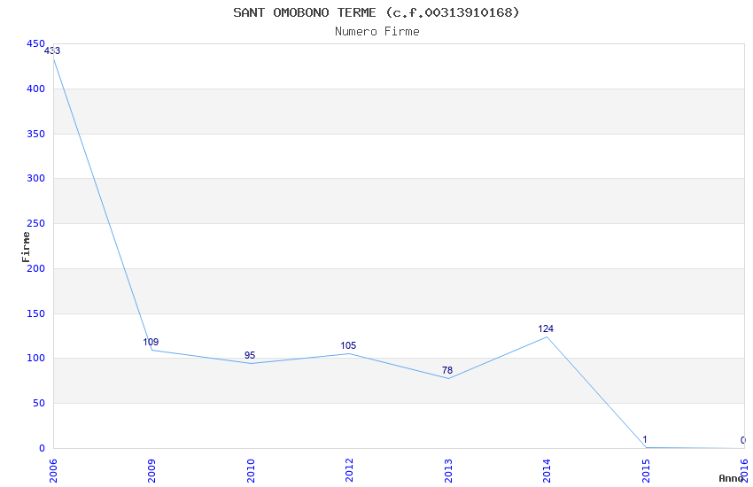Image resolution: width=753 pixels, height=487 pixels.
Task: Click the y-axis value 150
Action: [35, 313]
